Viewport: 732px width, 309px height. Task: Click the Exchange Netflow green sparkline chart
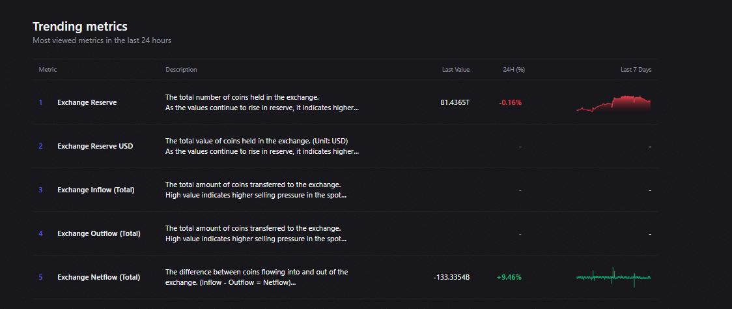tap(613, 277)
